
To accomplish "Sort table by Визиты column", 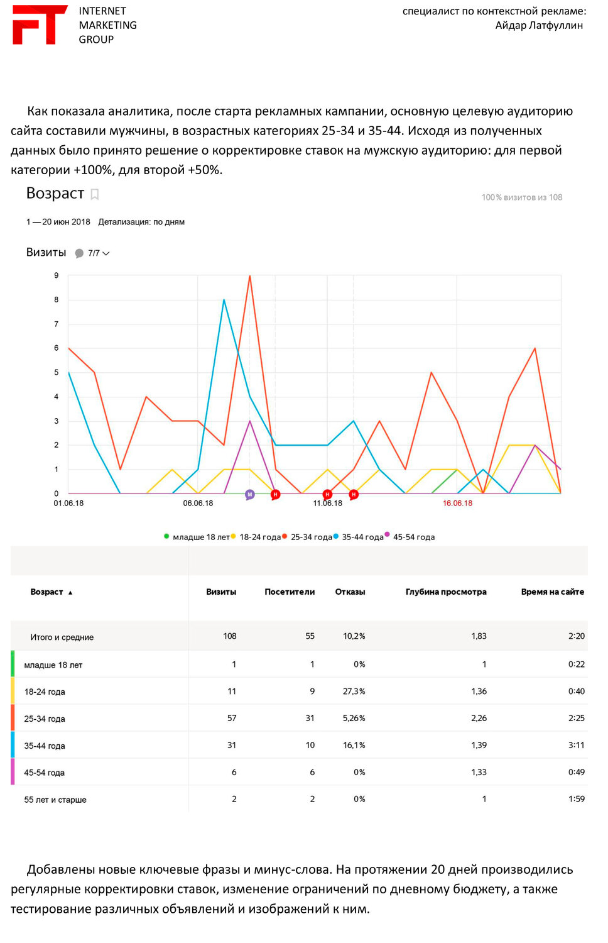I will tap(221, 592).
